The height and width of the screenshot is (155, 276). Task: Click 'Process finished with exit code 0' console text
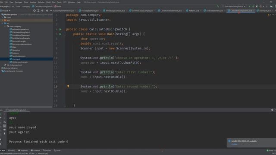pyautogui.click(x=38, y=142)
